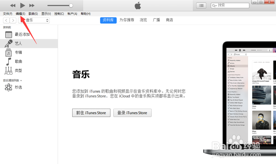Open the 文件(F) menu
Viewport: 276px width, 164px height.
tap(7, 14)
